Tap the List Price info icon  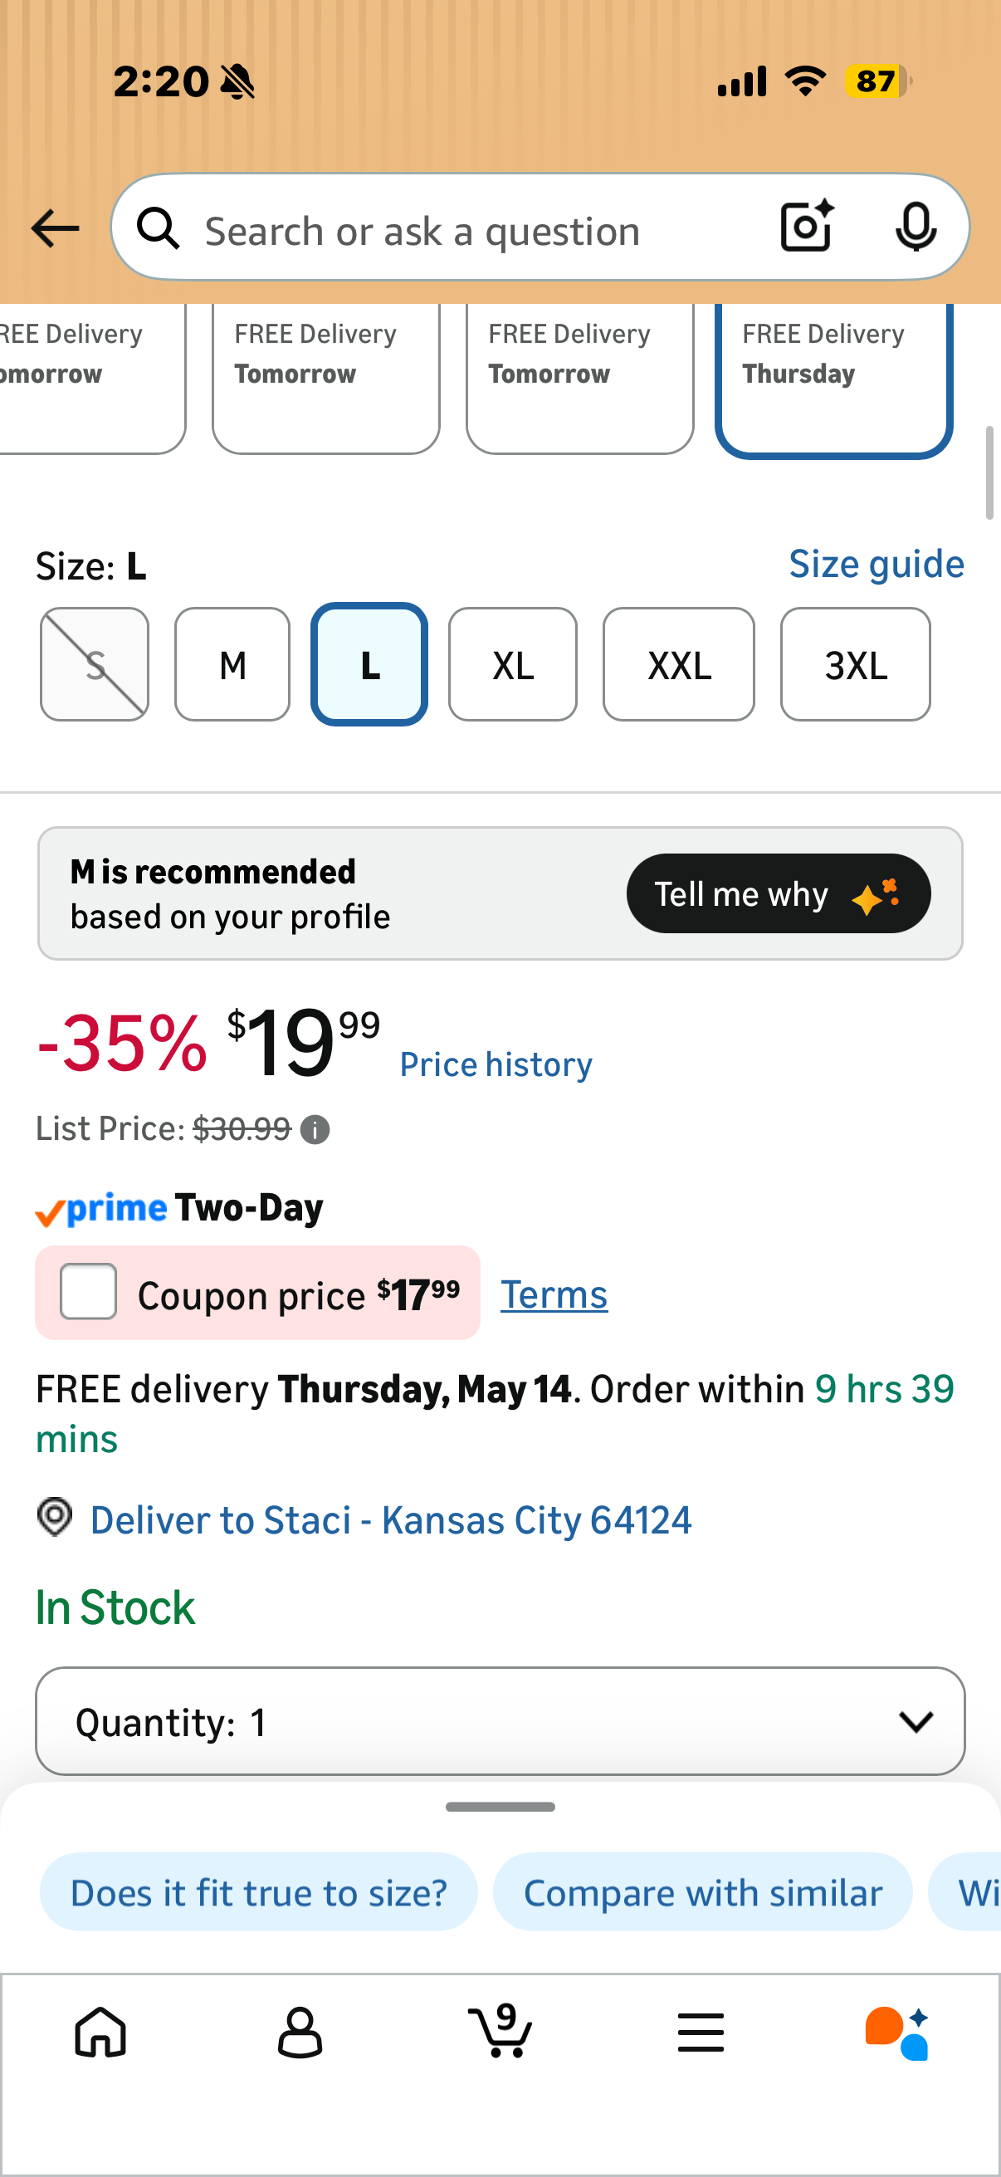tap(315, 1130)
